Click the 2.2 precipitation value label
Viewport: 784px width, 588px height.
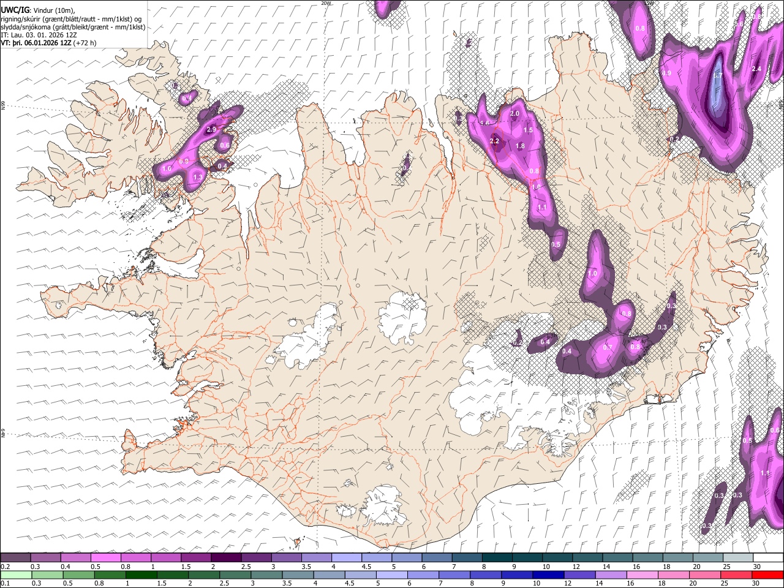496,141
